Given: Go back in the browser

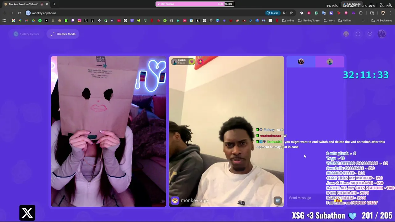Looking at the screenshot, I should [4, 13].
